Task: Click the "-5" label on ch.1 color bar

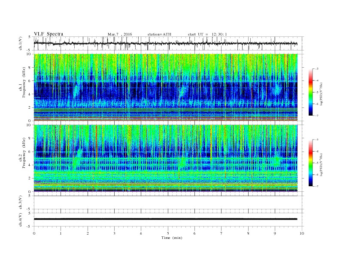Action: (x=317, y=92)
